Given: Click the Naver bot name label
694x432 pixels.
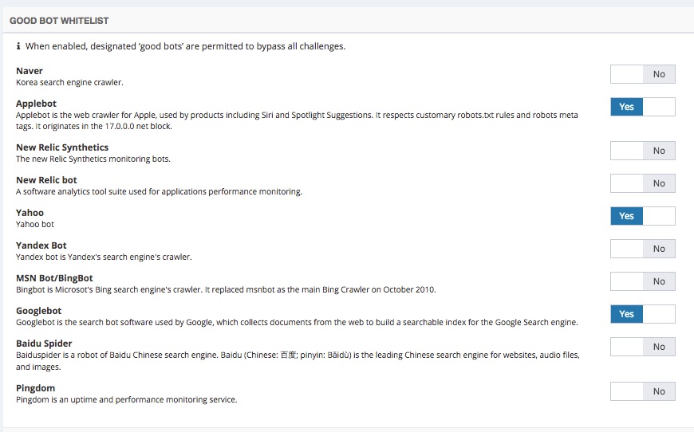Looking at the screenshot, I should pyautogui.click(x=30, y=71).
